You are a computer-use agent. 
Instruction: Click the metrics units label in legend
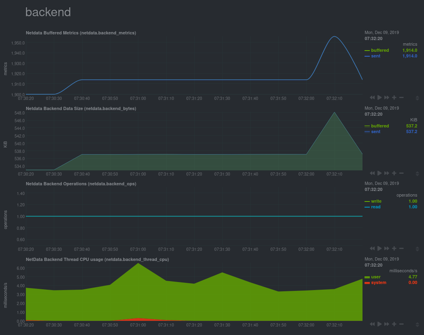tap(410, 44)
